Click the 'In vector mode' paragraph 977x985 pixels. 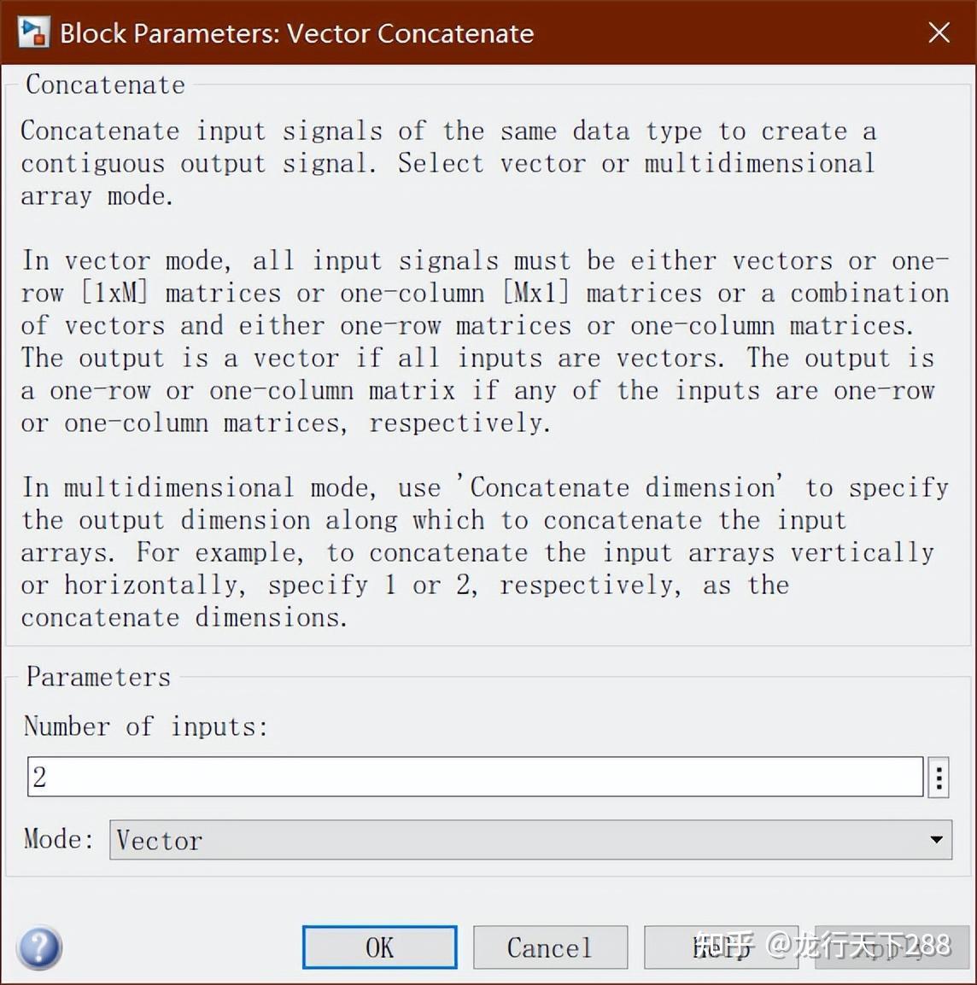[483, 341]
